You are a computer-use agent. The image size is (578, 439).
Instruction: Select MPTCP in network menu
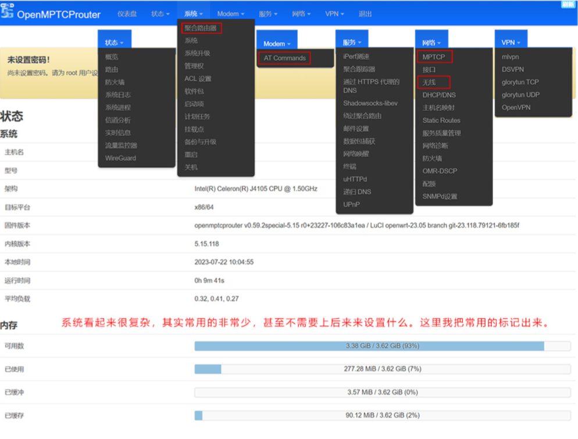[434, 57]
